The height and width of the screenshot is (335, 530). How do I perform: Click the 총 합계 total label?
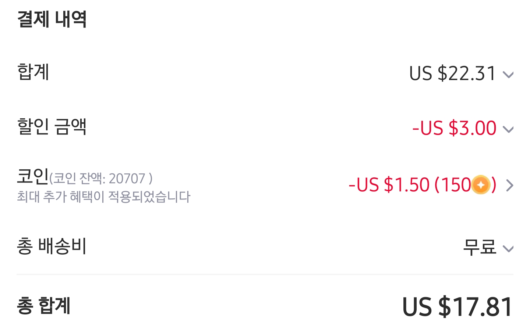click(x=43, y=306)
